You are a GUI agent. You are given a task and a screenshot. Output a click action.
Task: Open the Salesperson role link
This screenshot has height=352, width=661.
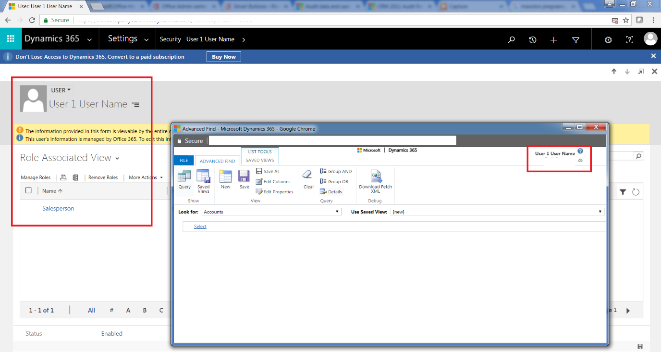pyautogui.click(x=58, y=208)
